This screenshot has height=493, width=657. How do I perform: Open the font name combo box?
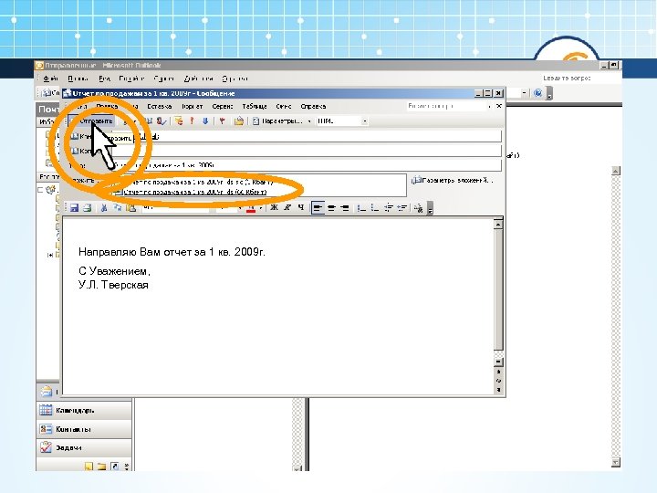coord(176,207)
